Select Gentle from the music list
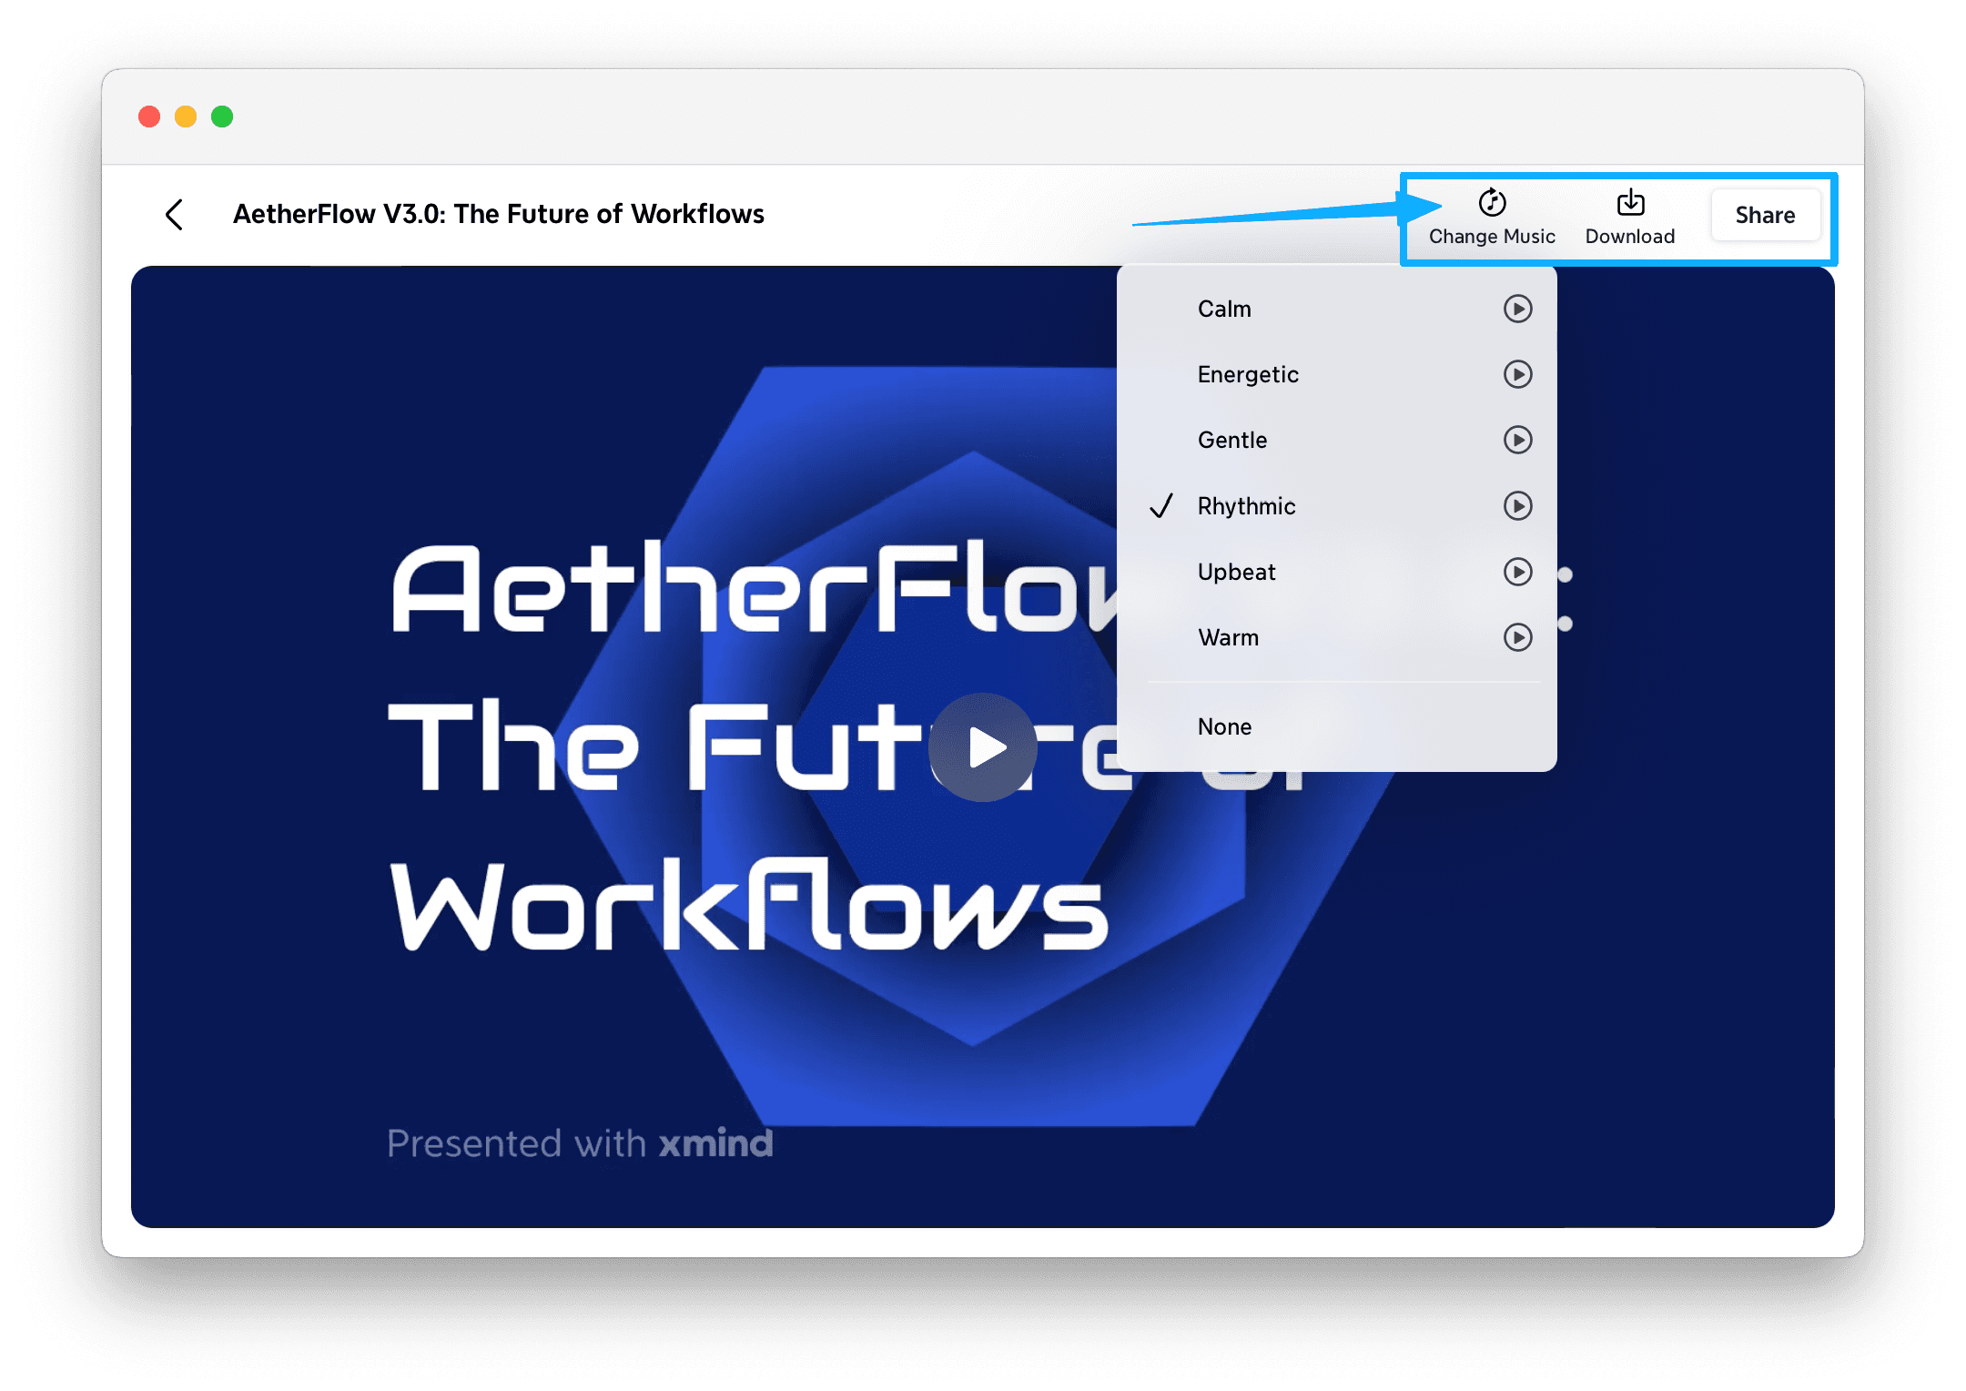1966x1391 pixels. click(1232, 441)
